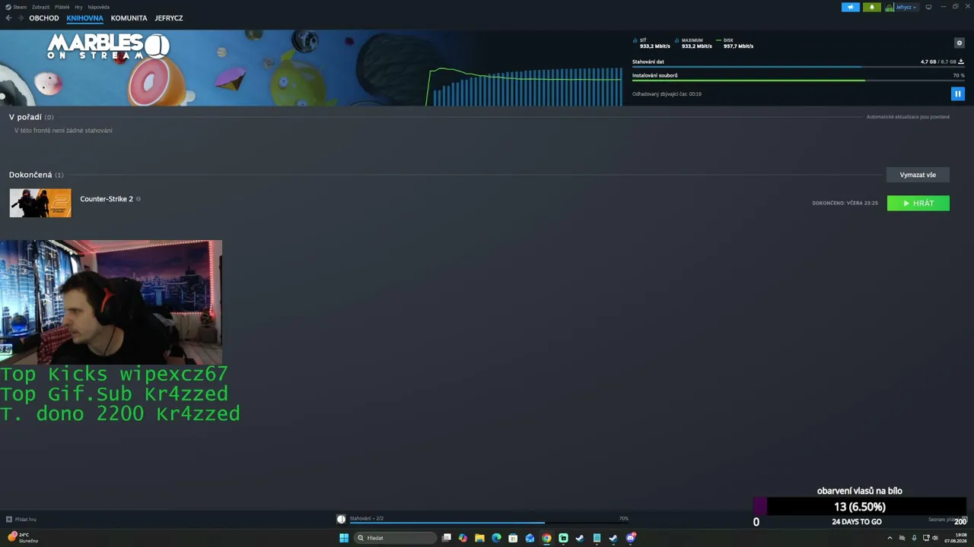974x547 pixels.
Task: Click the Dokončená section header
Action: (x=37, y=175)
